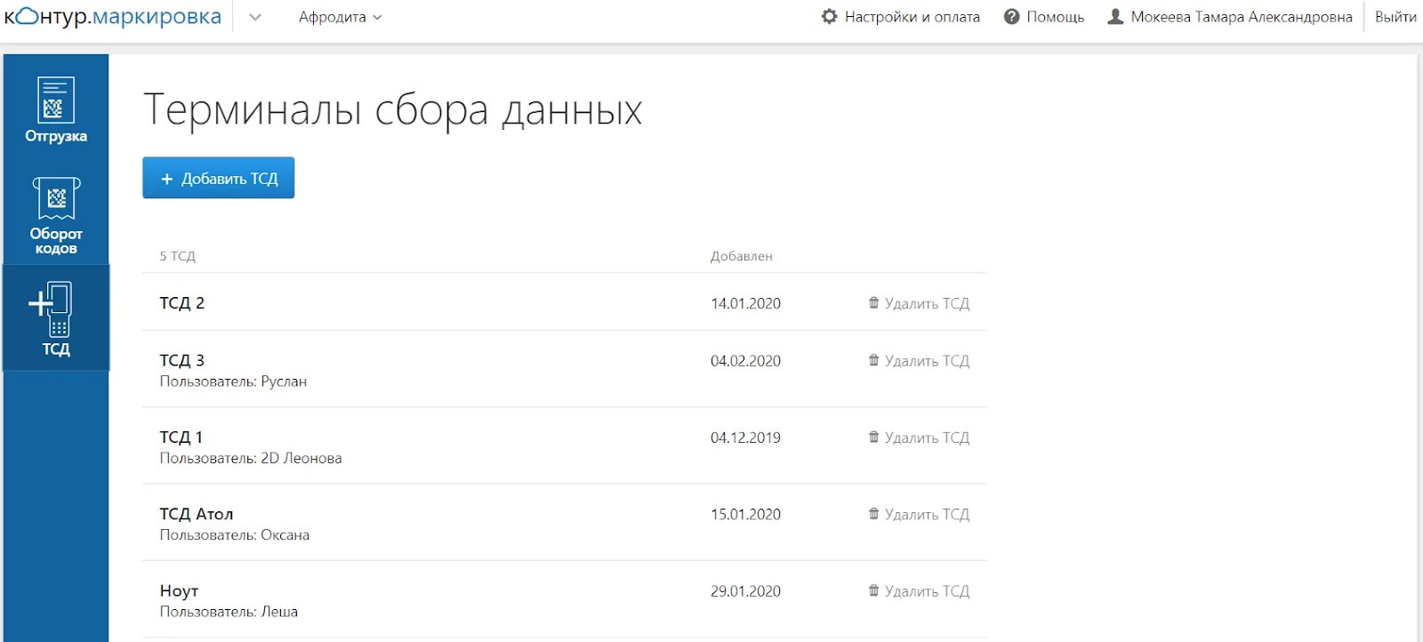Click date 14.01.2020
This screenshot has width=1423, height=642.
[745, 303]
